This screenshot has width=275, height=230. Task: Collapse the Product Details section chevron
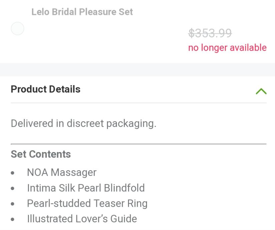tap(261, 91)
